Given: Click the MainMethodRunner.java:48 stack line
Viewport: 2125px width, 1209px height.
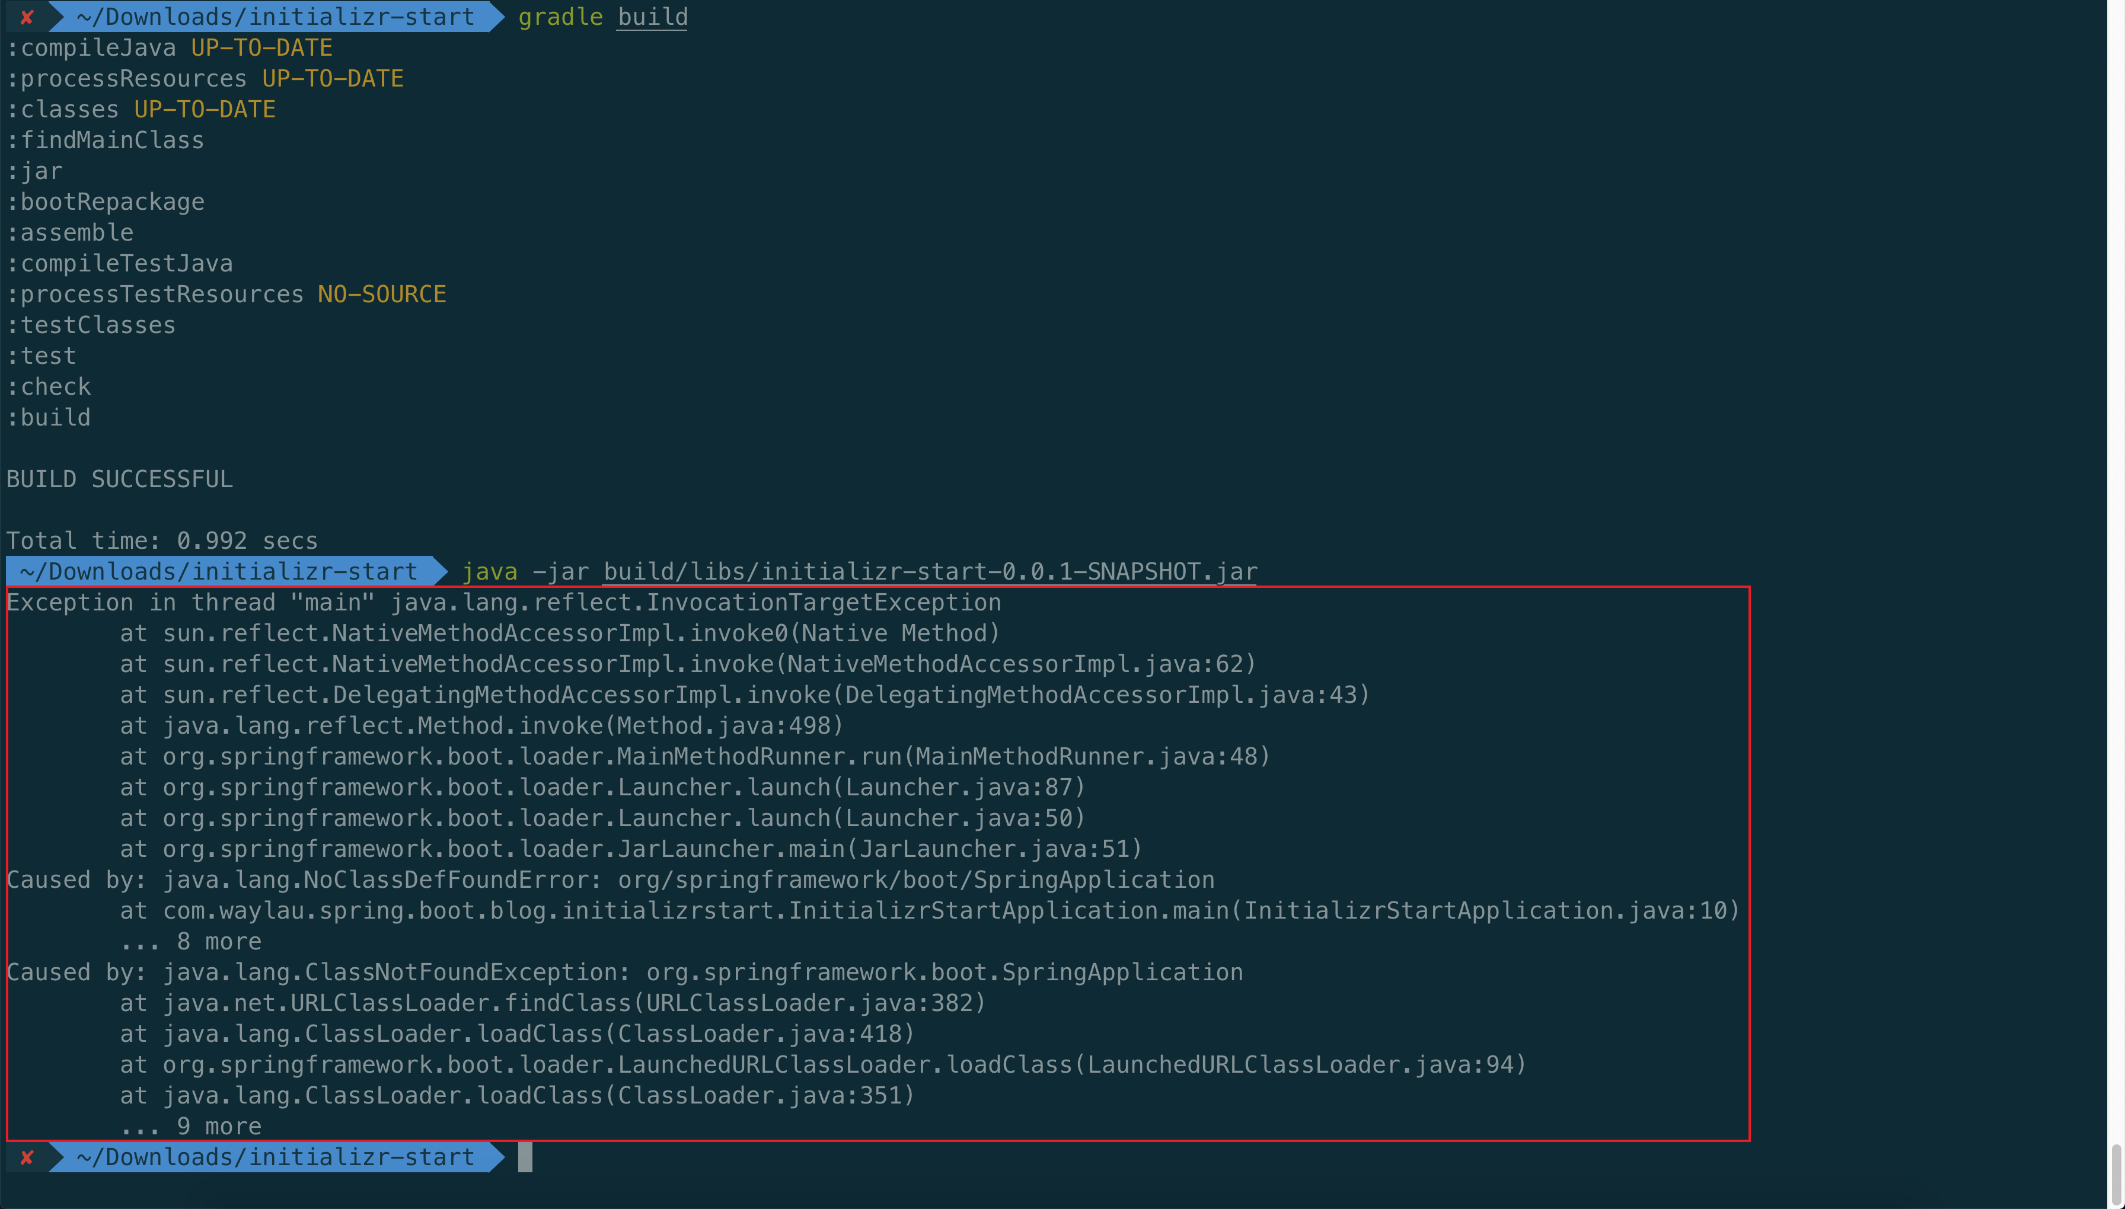Looking at the screenshot, I should coord(695,756).
